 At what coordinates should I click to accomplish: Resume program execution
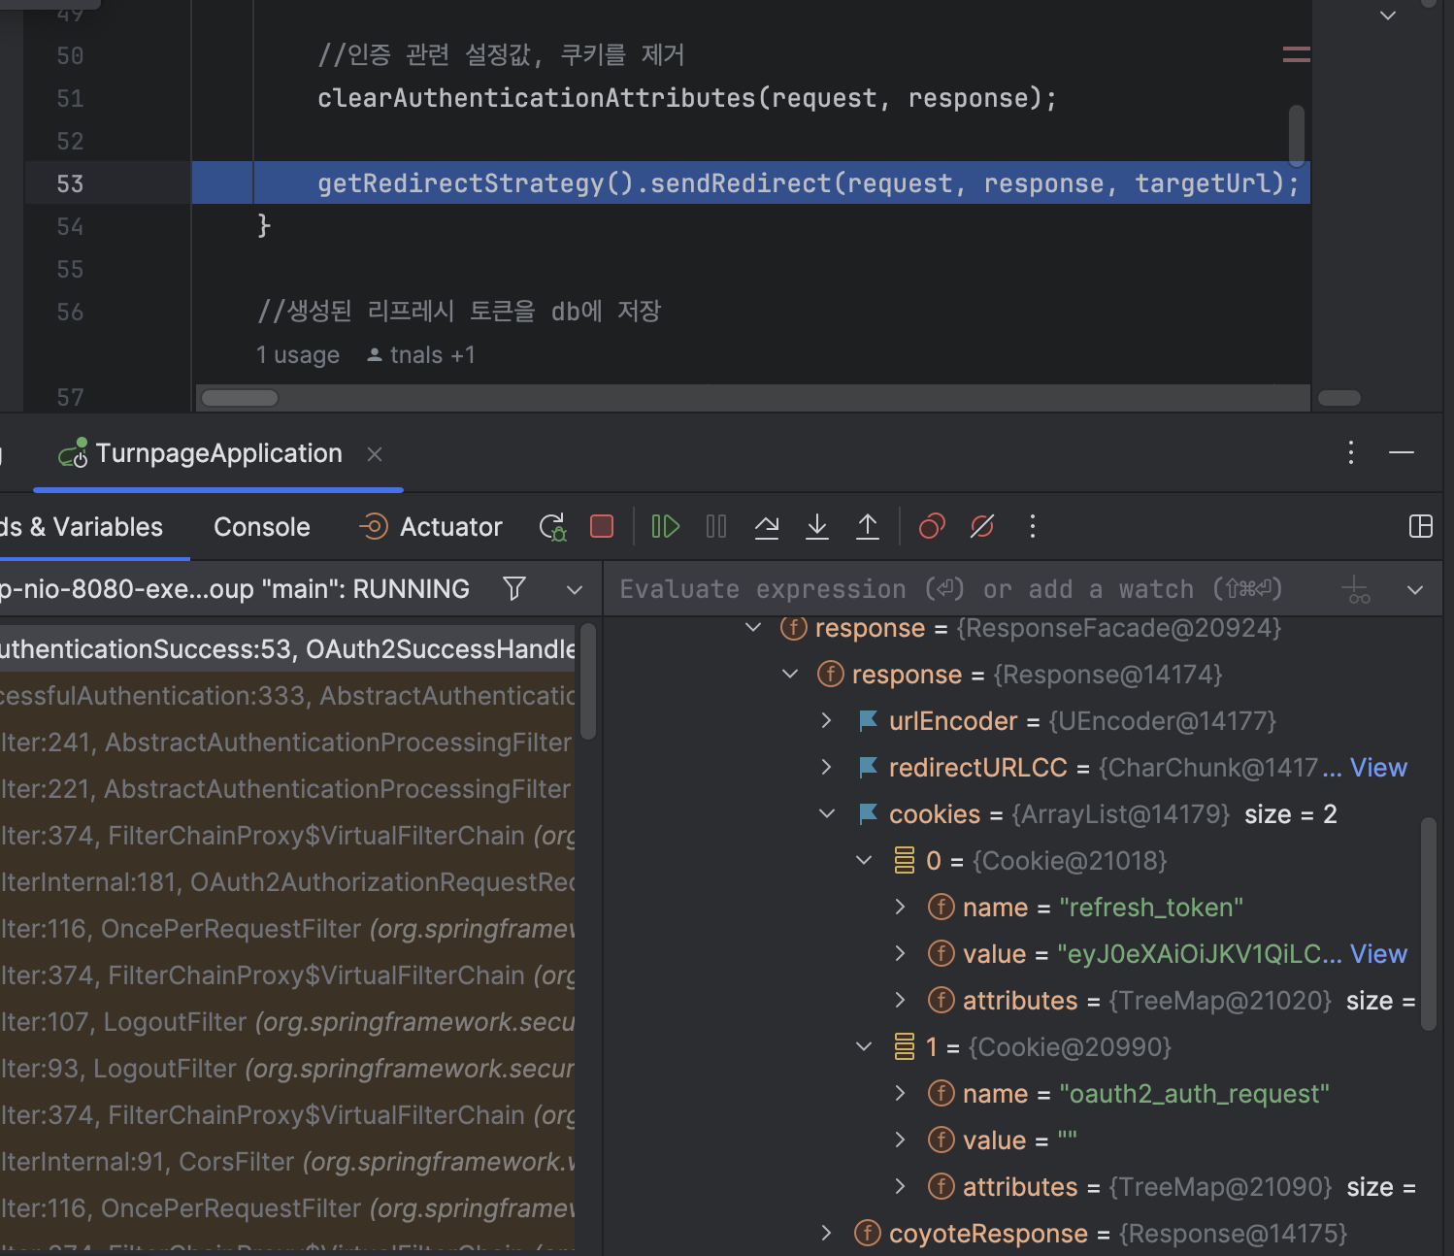pos(666,527)
